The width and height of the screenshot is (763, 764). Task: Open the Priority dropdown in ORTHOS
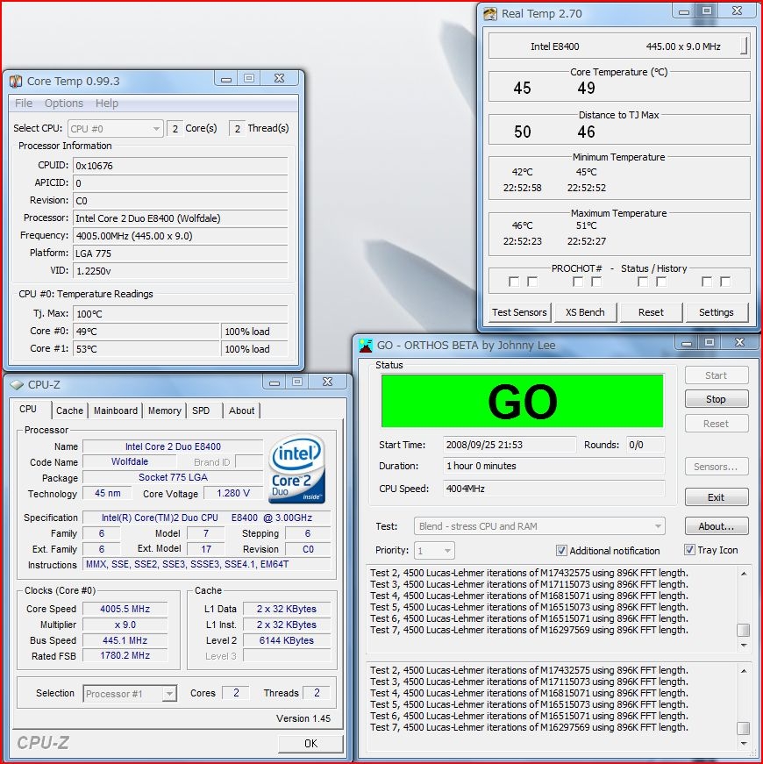pos(434,551)
